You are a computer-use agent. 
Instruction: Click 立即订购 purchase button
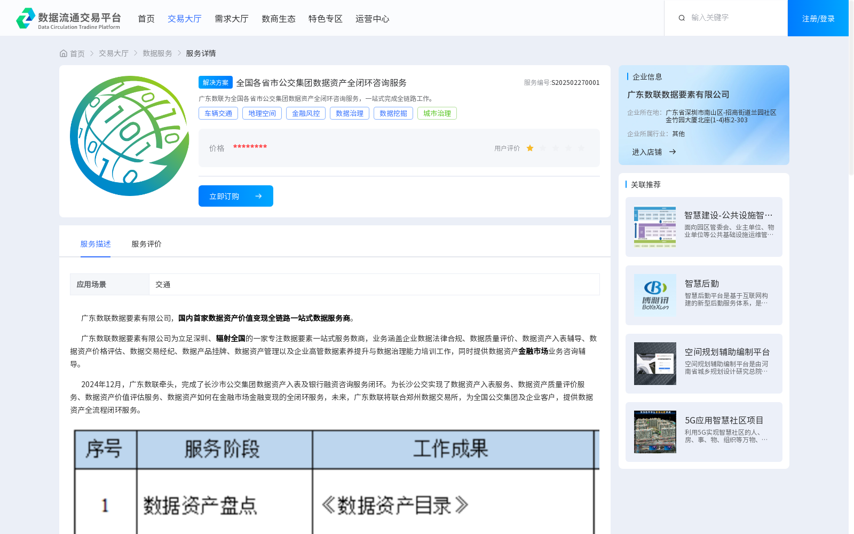tap(236, 196)
